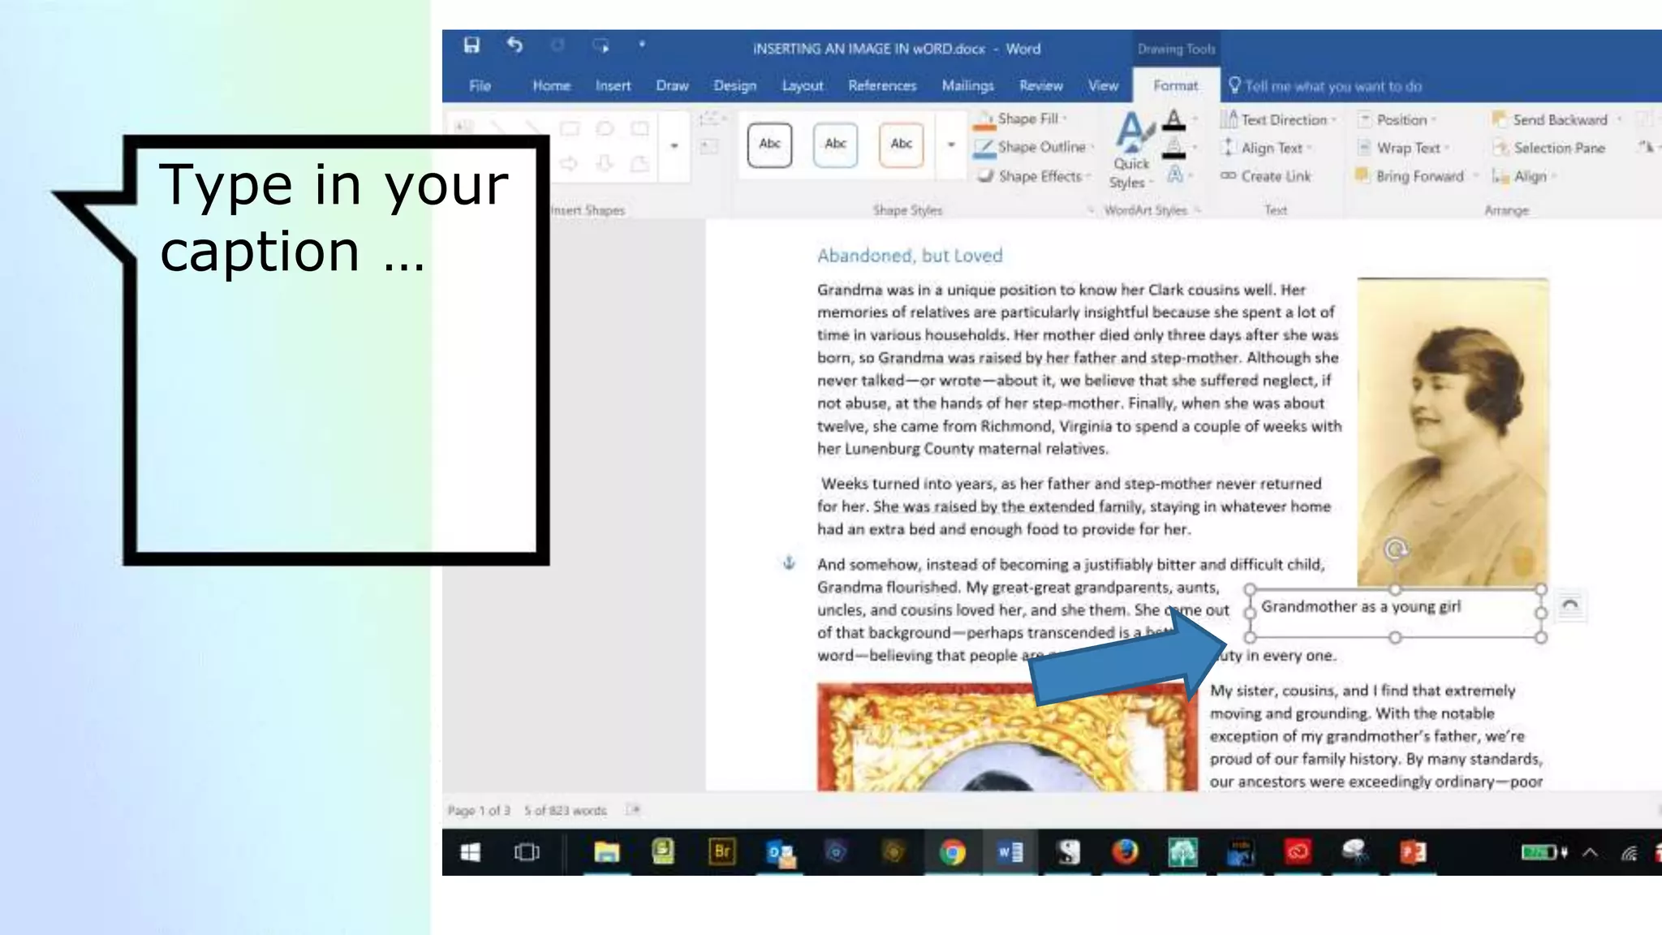Open the References tab
Screen dimensions: 1662x935
(882, 85)
